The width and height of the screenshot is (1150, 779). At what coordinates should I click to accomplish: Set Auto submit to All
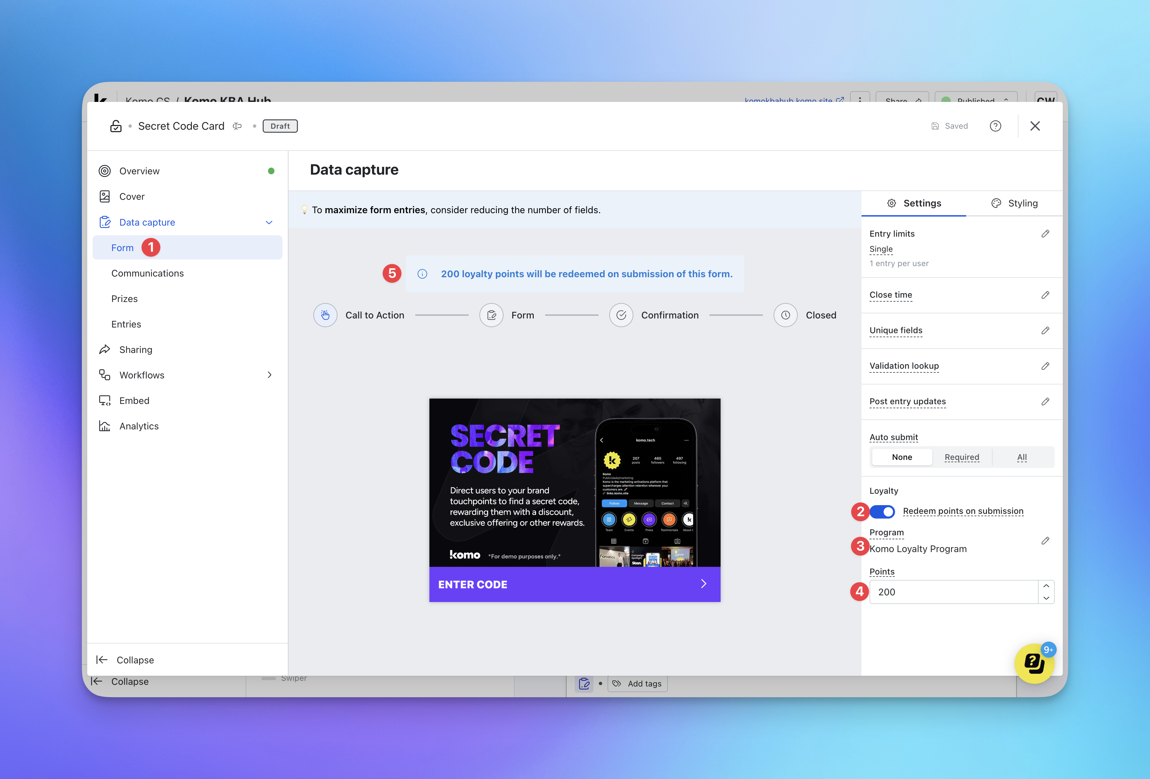(1022, 457)
